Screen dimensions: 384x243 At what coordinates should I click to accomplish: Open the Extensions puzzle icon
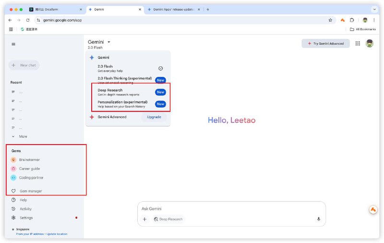point(352,20)
